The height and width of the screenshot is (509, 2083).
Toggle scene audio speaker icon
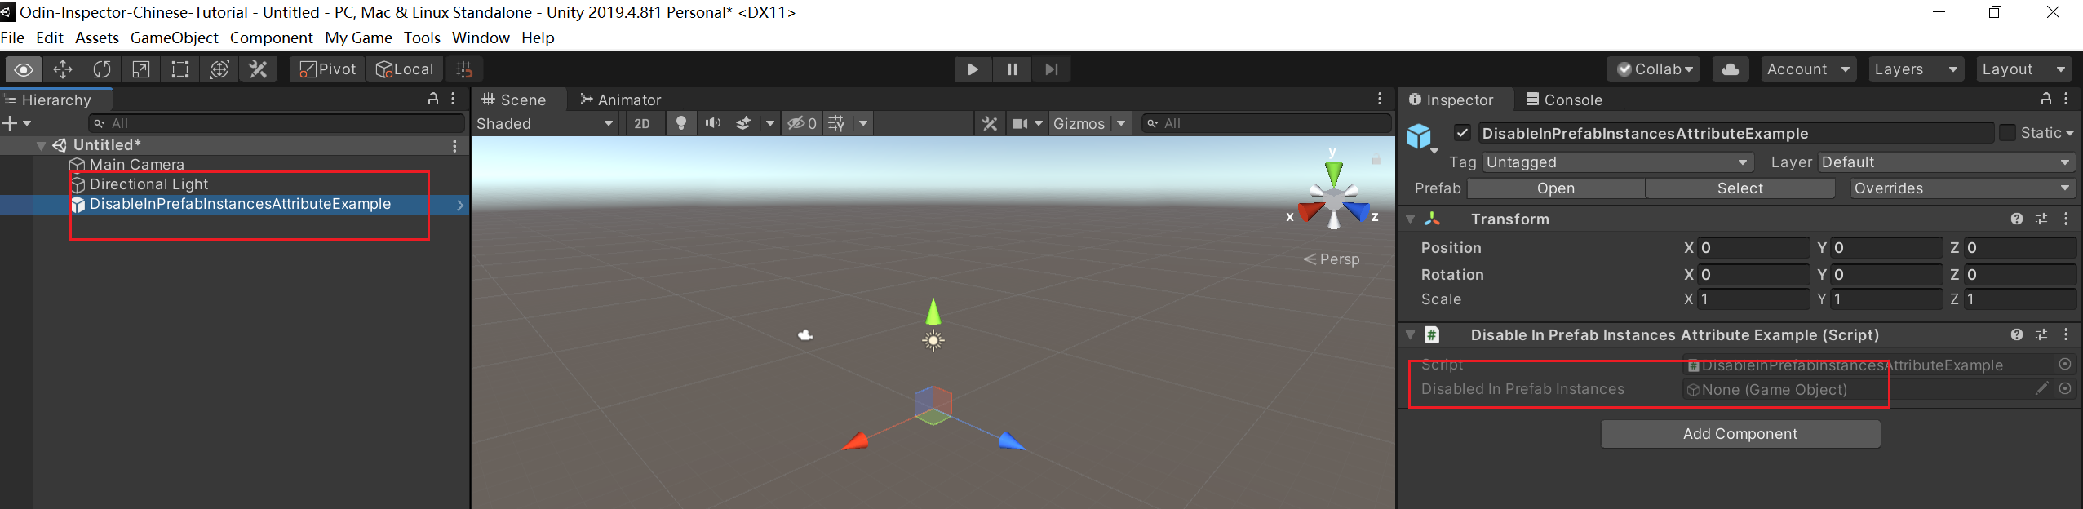coord(713,123)
